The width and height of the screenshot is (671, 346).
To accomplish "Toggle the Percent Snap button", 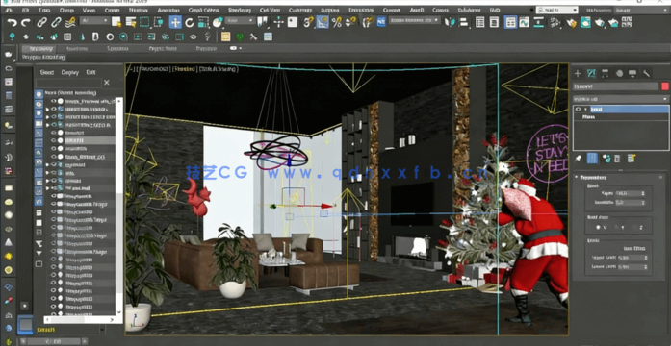I will pyautogui.click(x=337, y=22).
